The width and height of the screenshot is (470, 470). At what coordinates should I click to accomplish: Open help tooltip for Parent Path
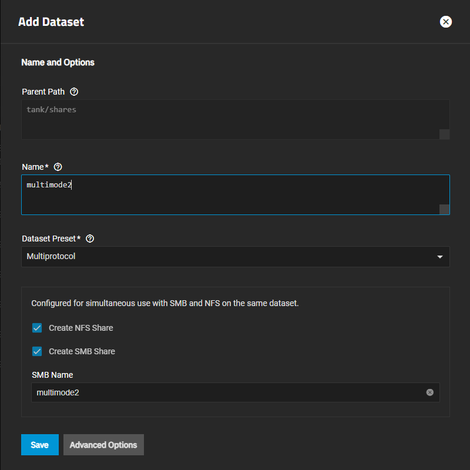tap(74, 92)
